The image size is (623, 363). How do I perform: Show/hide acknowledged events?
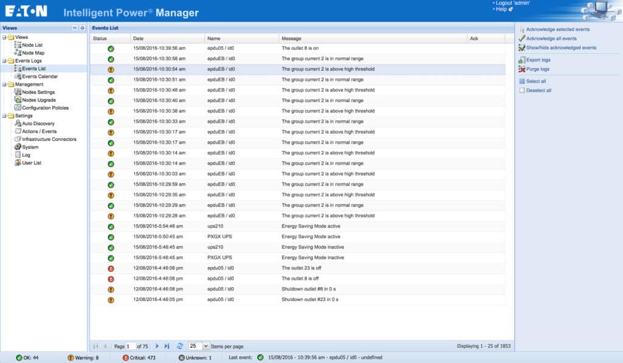point(561,47)
